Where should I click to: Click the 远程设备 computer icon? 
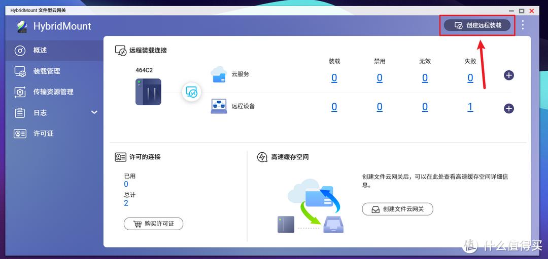pyautogui.click(x=219, y=106)
